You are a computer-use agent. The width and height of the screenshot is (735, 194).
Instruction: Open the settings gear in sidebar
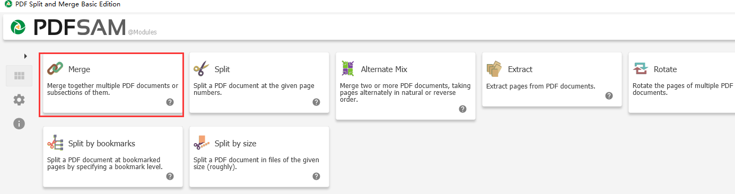(x=19, y=100)
